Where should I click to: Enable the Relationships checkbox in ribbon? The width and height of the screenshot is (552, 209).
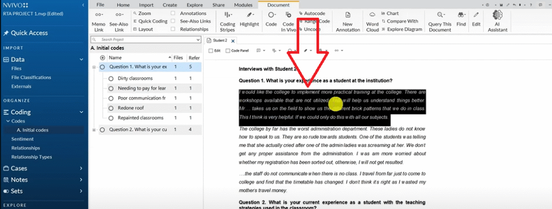[x=173, y=29]
